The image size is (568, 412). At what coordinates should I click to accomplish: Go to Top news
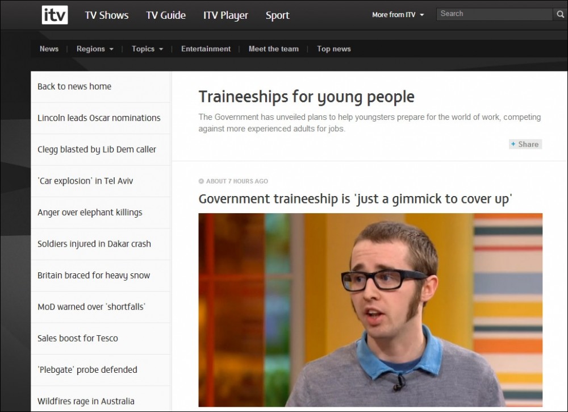(x=333, y=49)
